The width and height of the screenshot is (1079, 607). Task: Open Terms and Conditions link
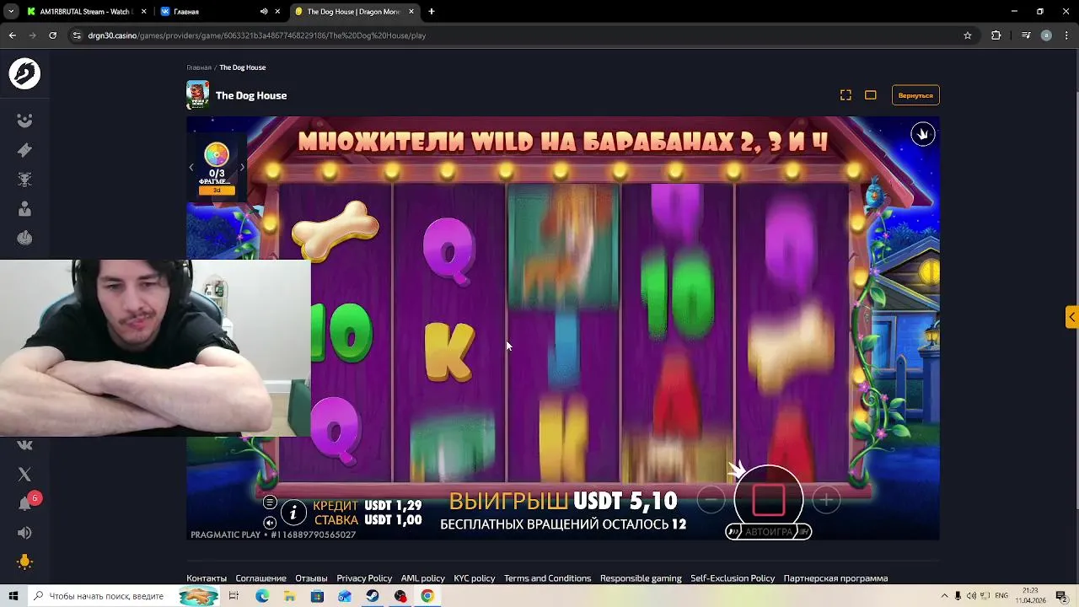(x=548, y=578)
